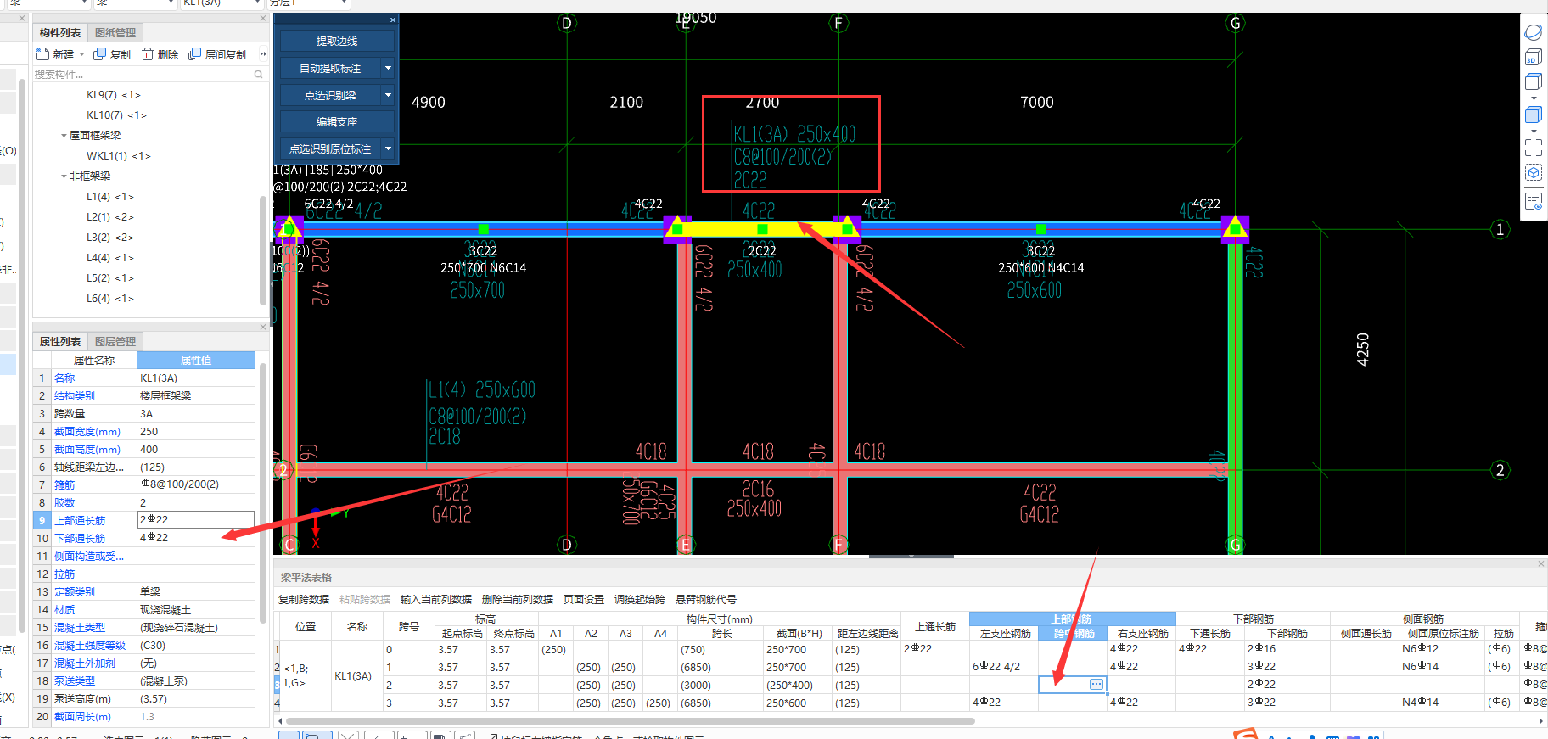
Task: Open the 点选识别梁 dropdown arrow
Action: pyautogui.click(x=388, y=95)
